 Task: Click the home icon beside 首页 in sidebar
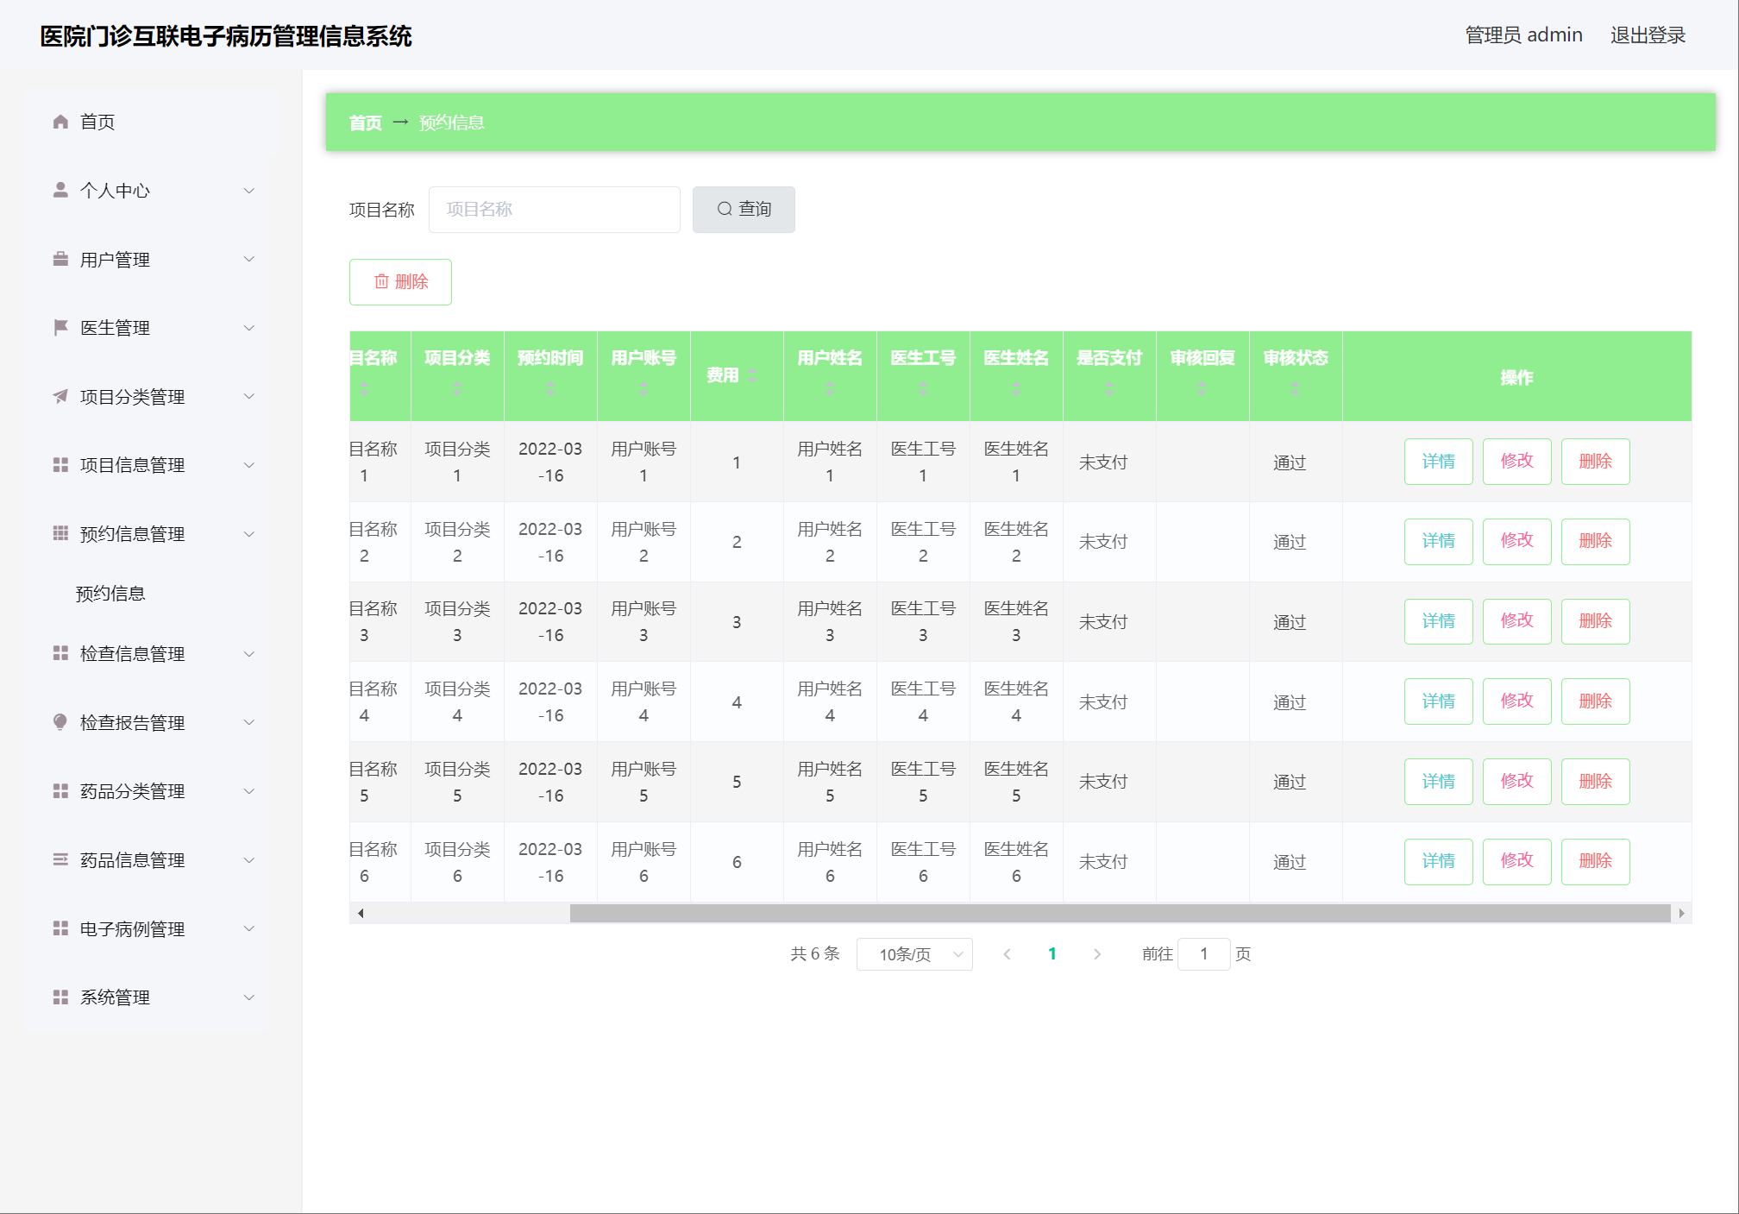60,122
